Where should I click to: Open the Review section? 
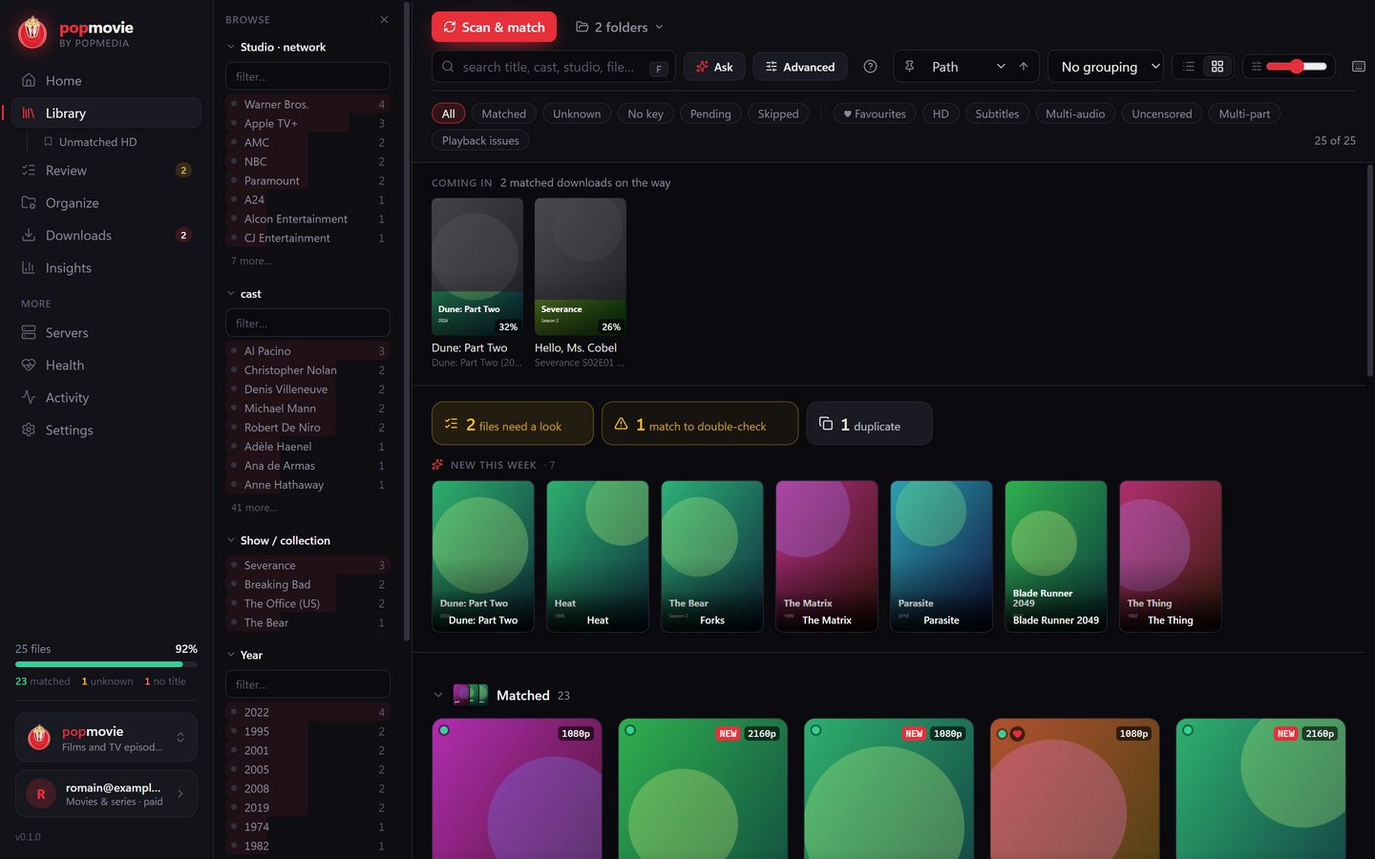coord(106,170)
